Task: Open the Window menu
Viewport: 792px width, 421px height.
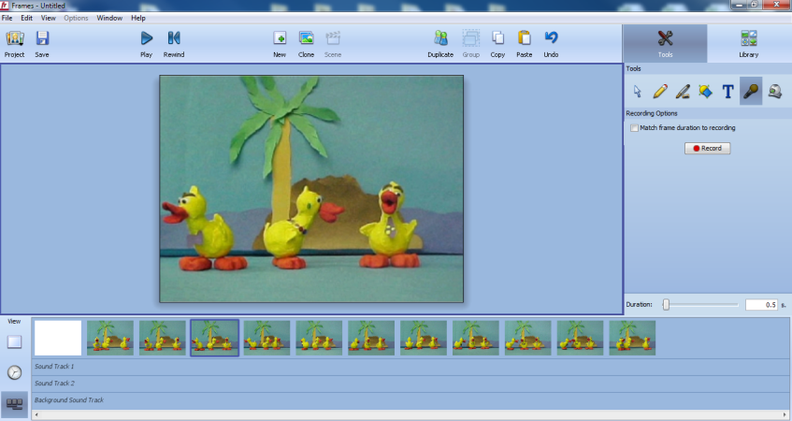Action: pyautogui.click(x=109, y=18)
